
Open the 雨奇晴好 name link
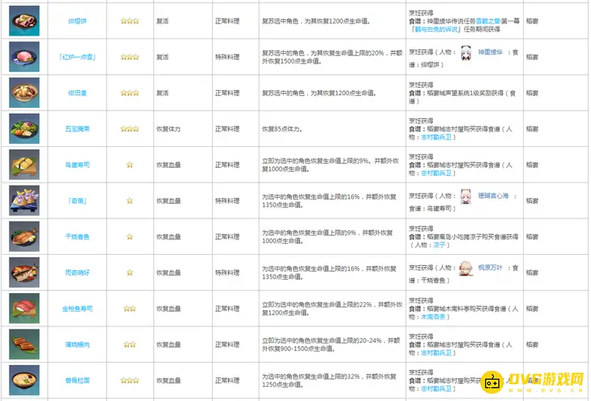[x=77, y=273]
